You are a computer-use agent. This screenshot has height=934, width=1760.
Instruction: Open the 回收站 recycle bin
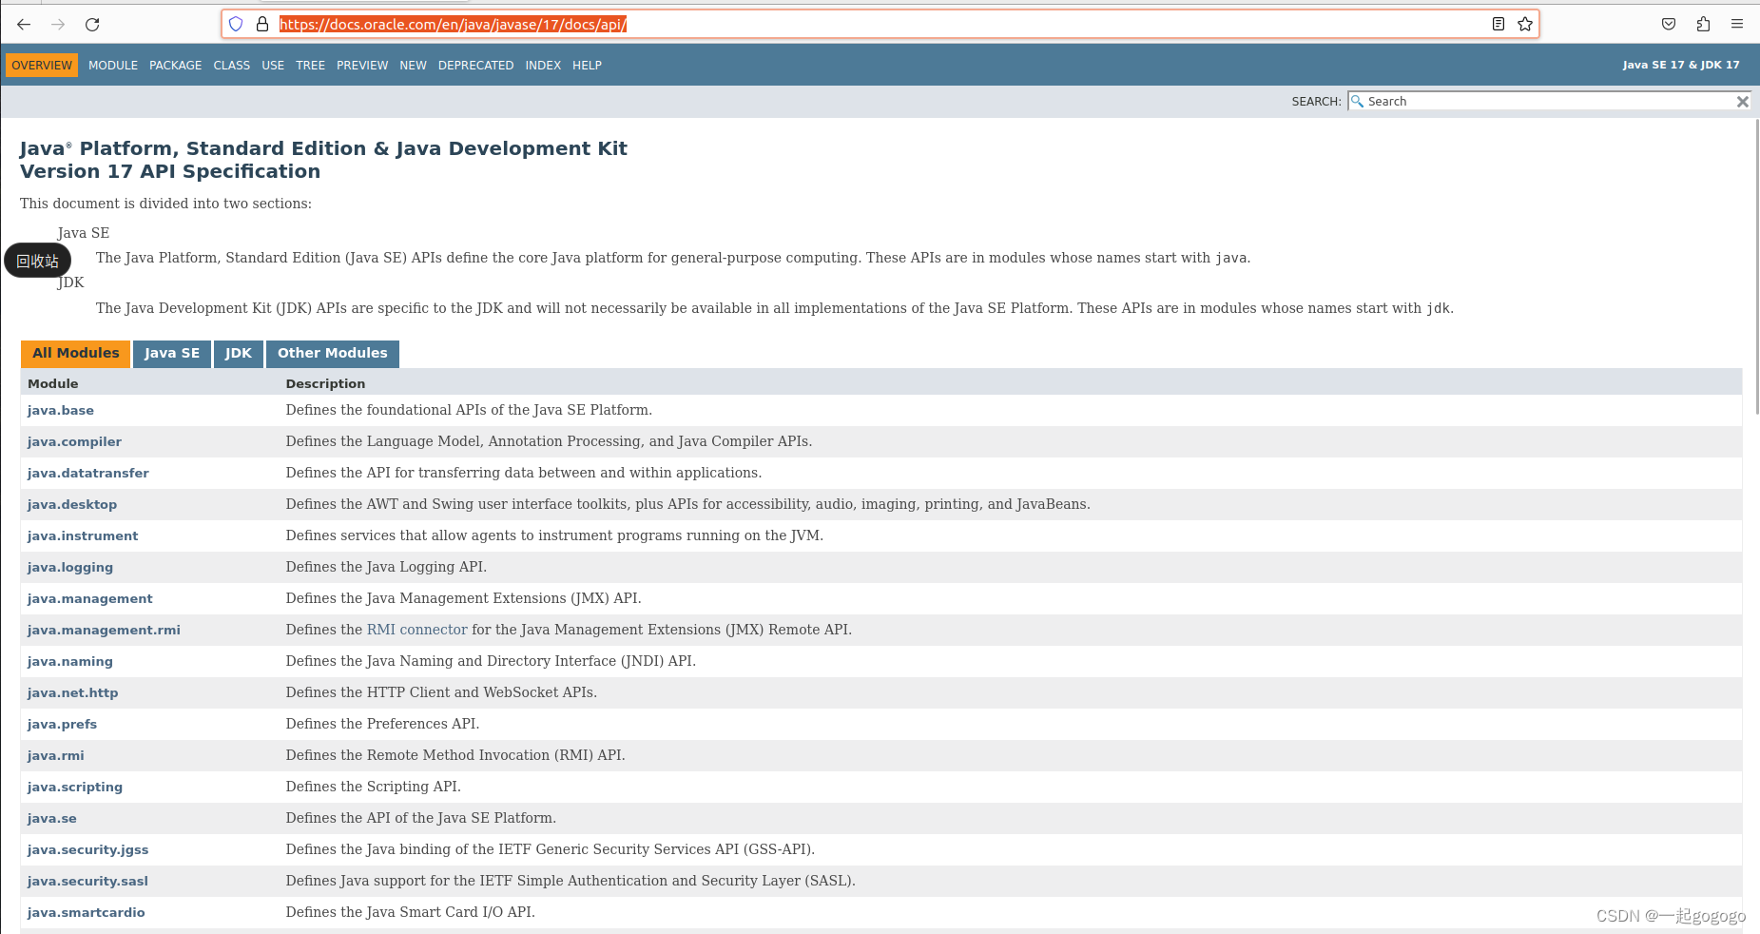coord(38,260)
